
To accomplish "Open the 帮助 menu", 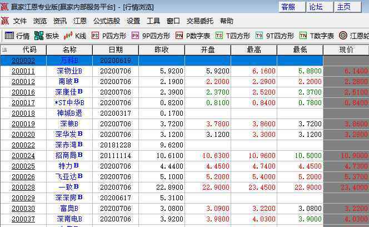I will (x=227, y=21).
